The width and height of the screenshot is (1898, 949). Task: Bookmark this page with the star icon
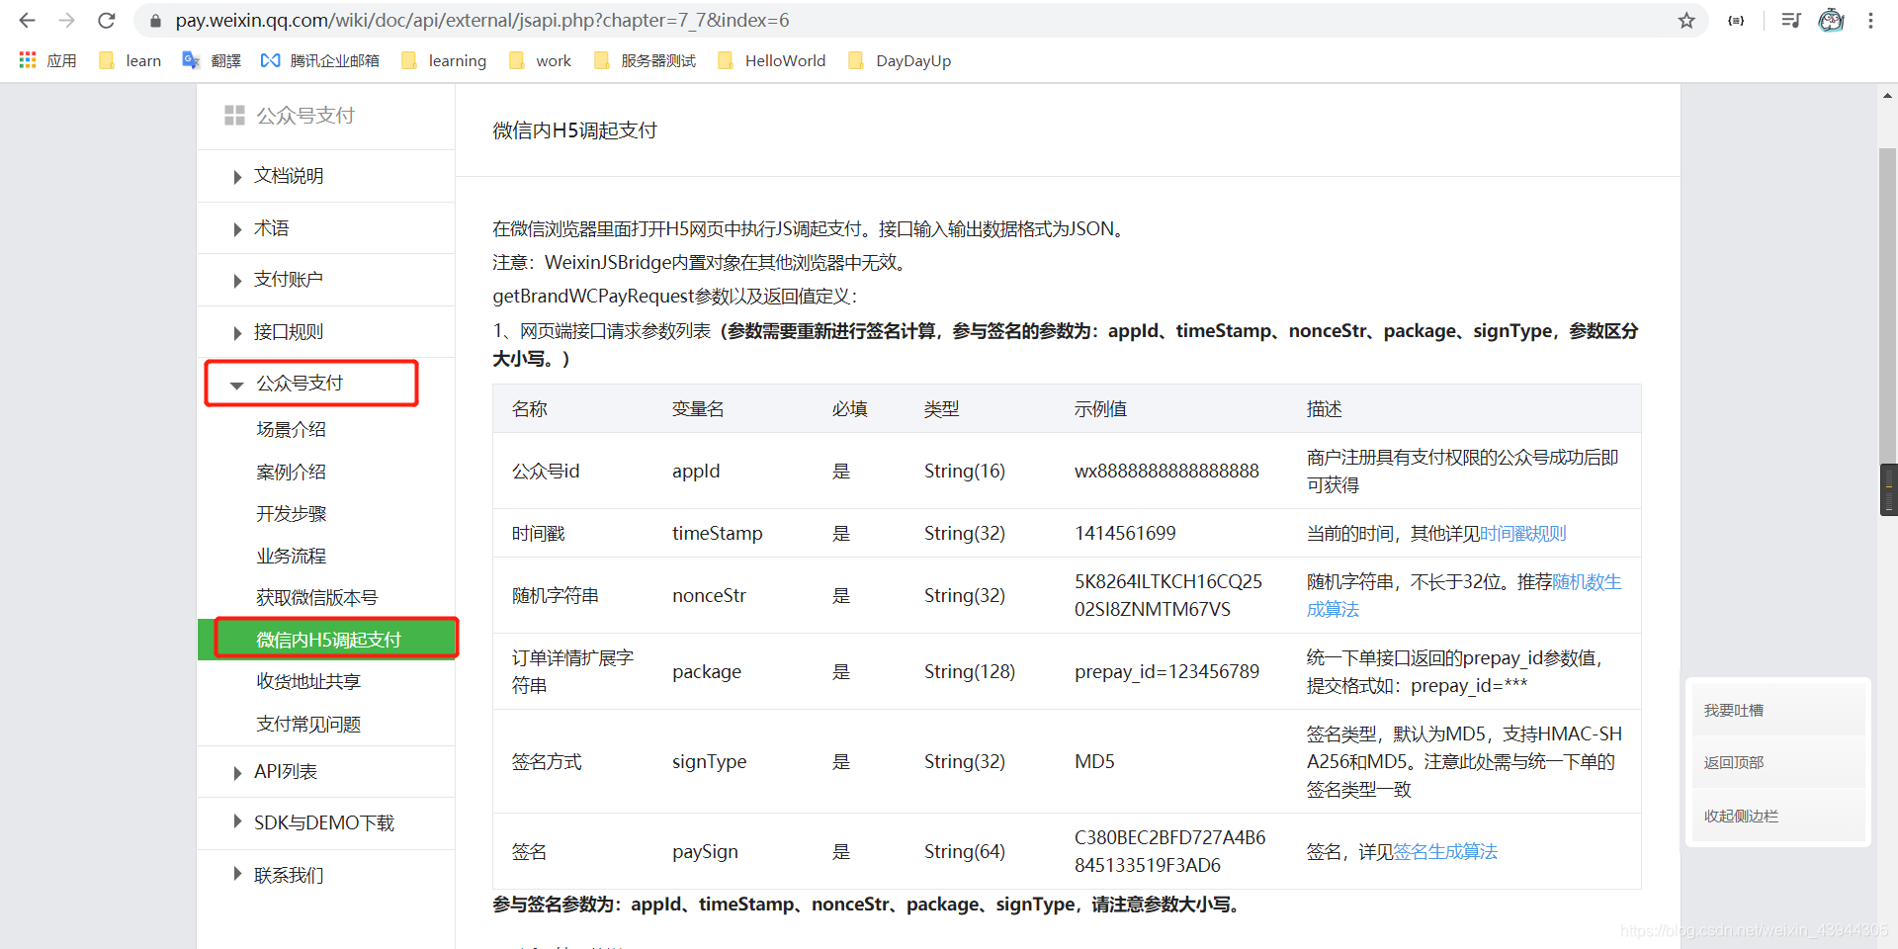pos(1686,20)
